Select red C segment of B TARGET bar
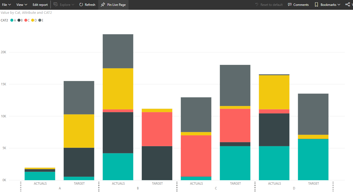The height and width of the screenshot is (196, 353). (157, 129)
